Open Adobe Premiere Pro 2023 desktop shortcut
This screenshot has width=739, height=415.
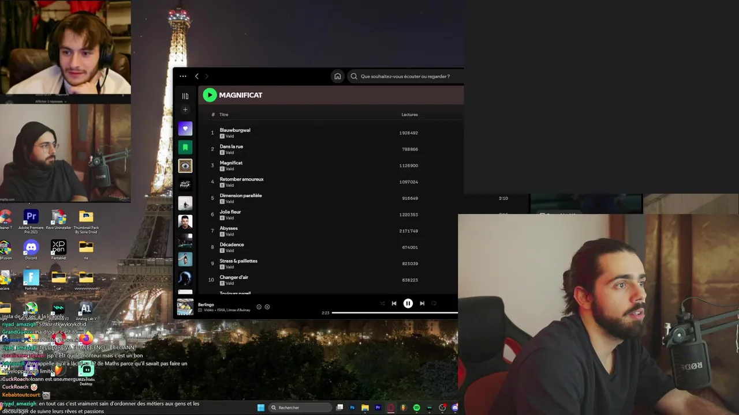pyautogui.click(x=31, y=221)
